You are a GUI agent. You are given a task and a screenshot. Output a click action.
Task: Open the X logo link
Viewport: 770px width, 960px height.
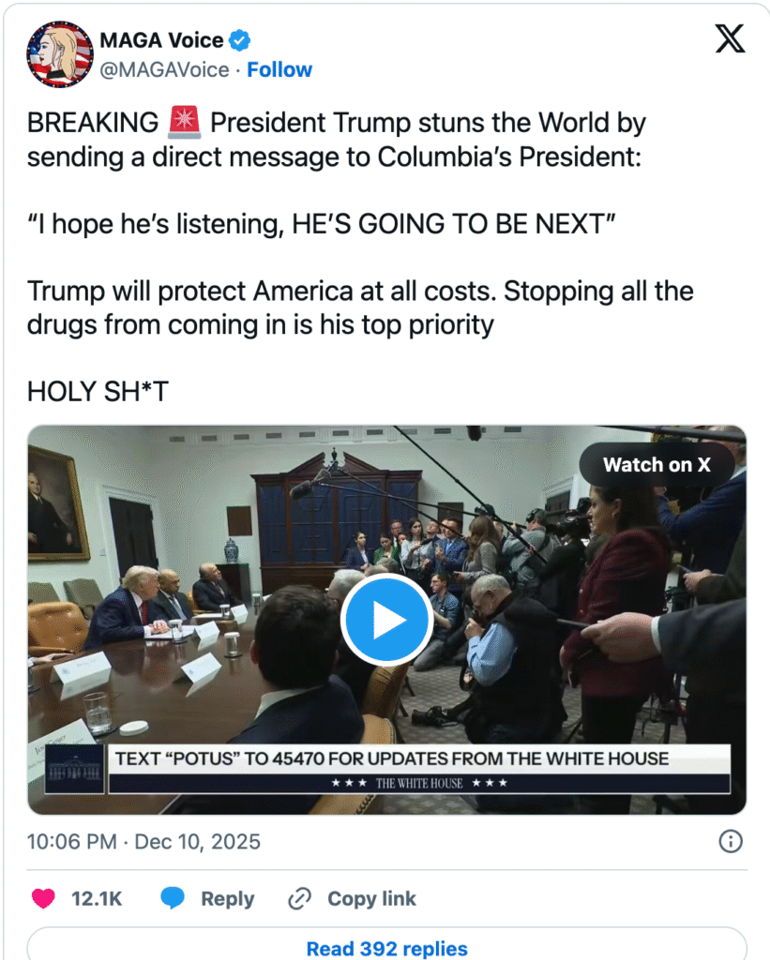pos(730,38)
